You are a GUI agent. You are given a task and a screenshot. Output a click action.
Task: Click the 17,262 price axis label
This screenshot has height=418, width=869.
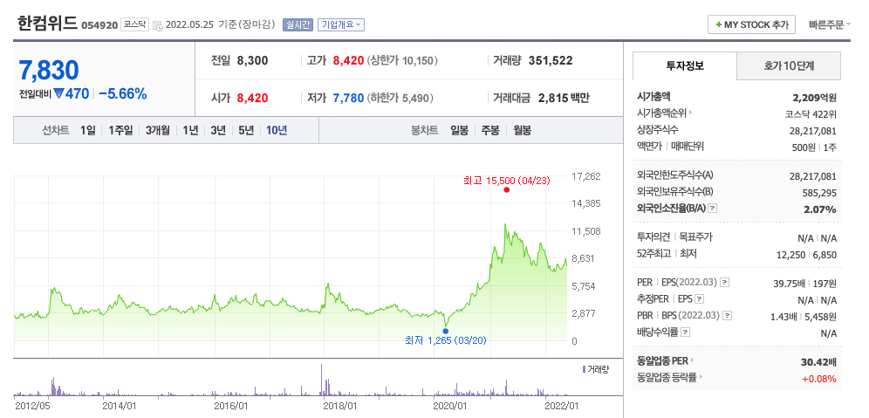point(585,177)
